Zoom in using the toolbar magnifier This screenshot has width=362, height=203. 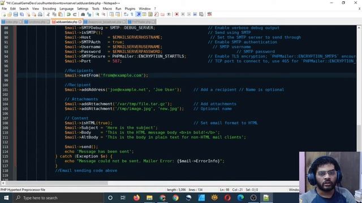click(97, 14)
